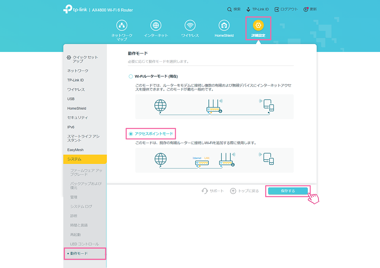Viewport: 380px width, 268px height.
Task: Open the ワイヤレス Wi-Fi icon
Action: point(190,26)
